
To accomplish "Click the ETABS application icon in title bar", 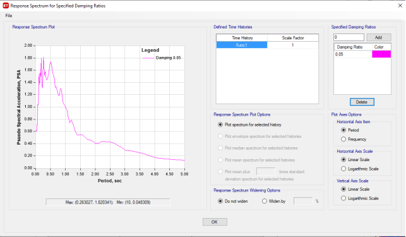I will pos(6,6).
